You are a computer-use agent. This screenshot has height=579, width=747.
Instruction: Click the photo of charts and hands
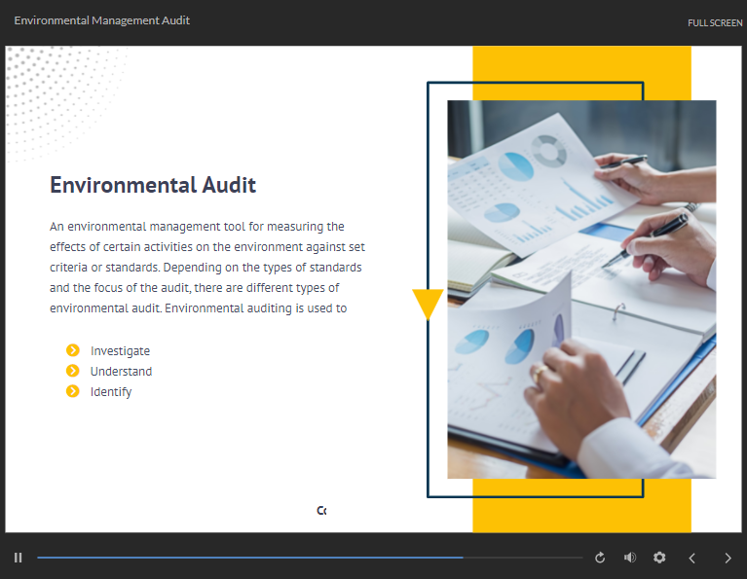[581, 289]
